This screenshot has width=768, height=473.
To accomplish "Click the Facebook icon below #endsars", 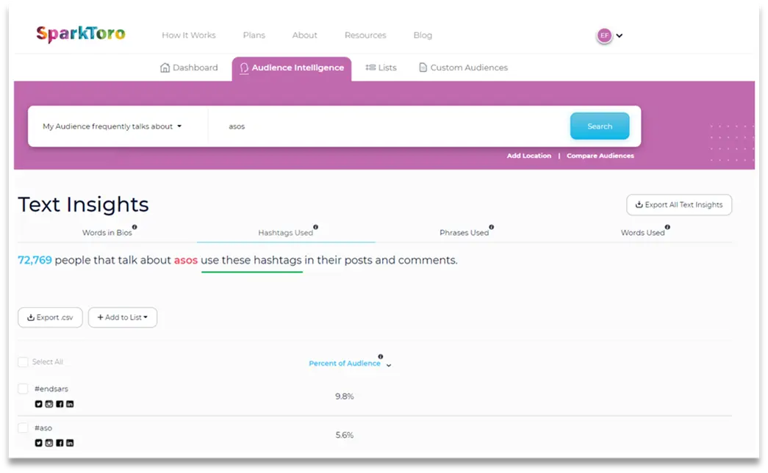I will pos(60,404).
